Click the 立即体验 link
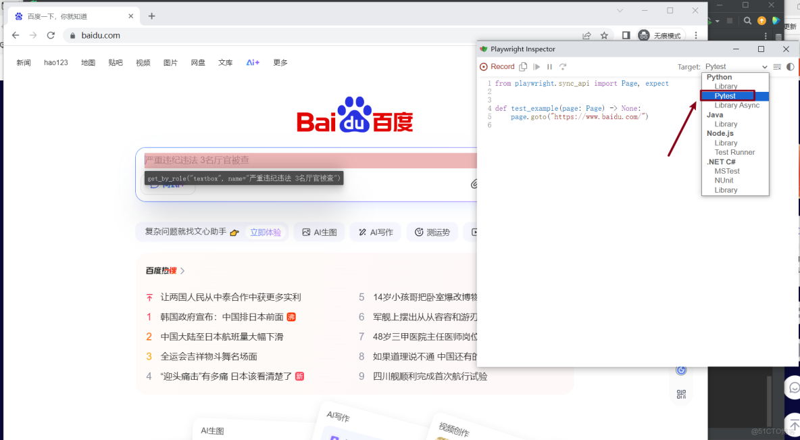Screen dimensions: 800x440 click(266, 232)
